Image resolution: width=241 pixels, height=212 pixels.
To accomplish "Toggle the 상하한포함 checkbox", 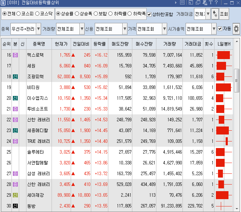I will point(149,14).
